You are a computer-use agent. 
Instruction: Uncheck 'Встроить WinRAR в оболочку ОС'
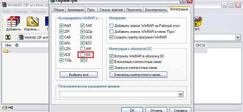click(111, 56)
